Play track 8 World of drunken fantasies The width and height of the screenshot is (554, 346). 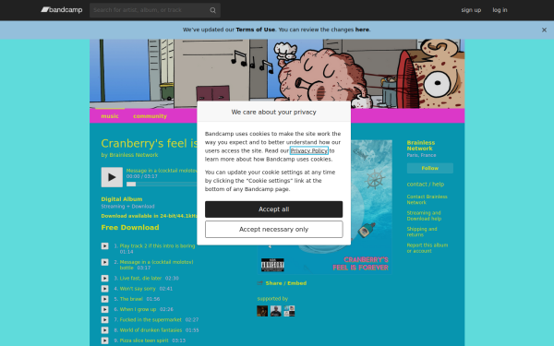pyautogui.click(x=105, y=330)
